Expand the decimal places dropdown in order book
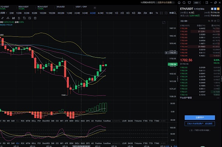The image size is (222, 147). coord(184,21)
